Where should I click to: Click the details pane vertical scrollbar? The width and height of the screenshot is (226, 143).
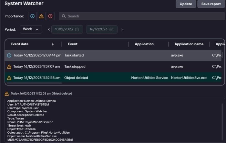point(222,122)
